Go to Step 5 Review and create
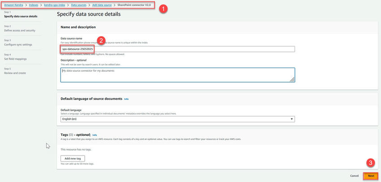 tap(15, 73)
